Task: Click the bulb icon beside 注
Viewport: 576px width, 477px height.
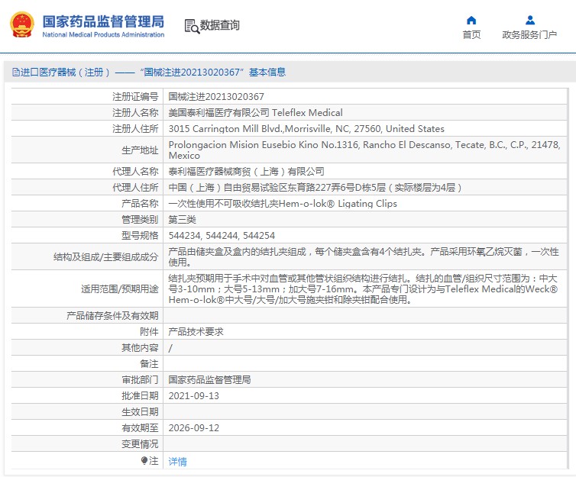Action: pyautogui.click(x=144, y=460)
